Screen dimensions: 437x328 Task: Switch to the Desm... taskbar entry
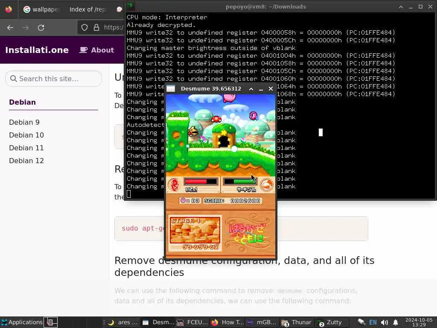[x=158, y=322]
